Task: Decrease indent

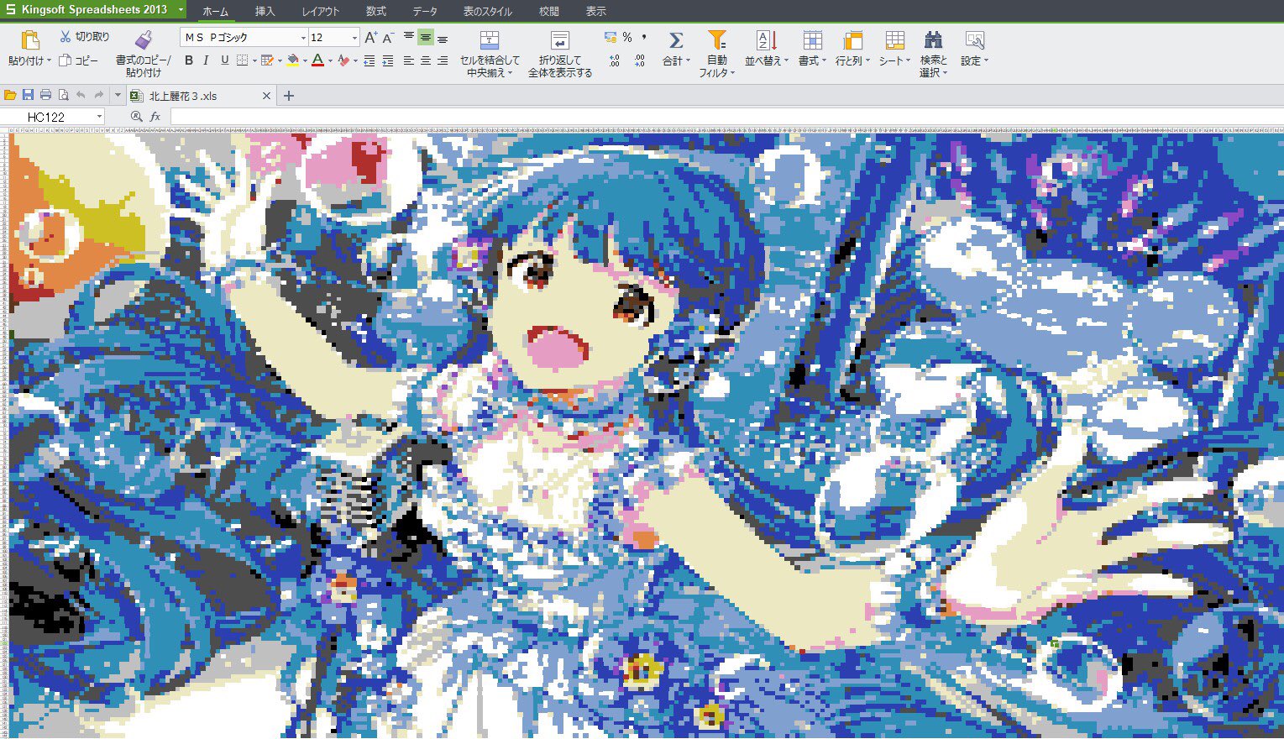Action: tap(369, 60)
